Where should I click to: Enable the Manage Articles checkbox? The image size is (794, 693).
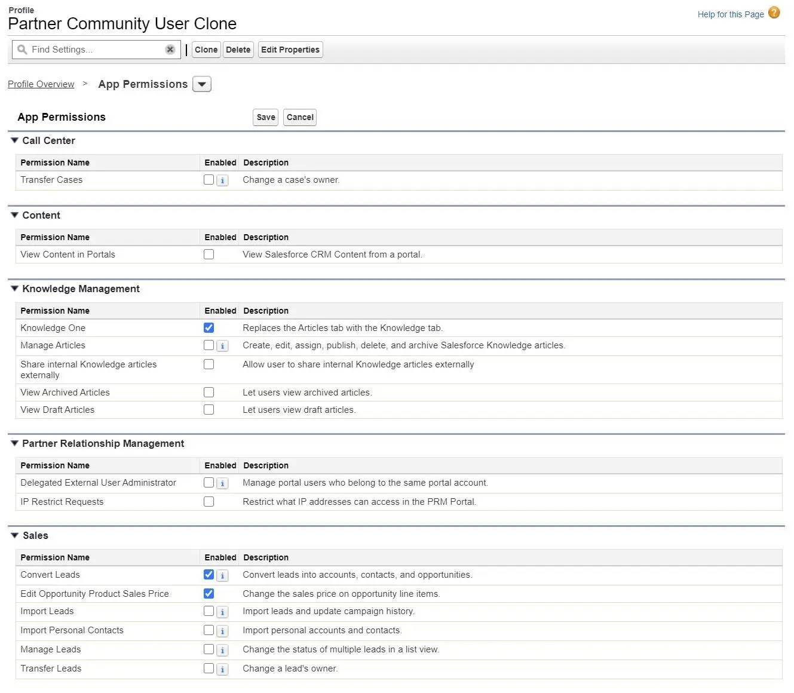[209, 345]
